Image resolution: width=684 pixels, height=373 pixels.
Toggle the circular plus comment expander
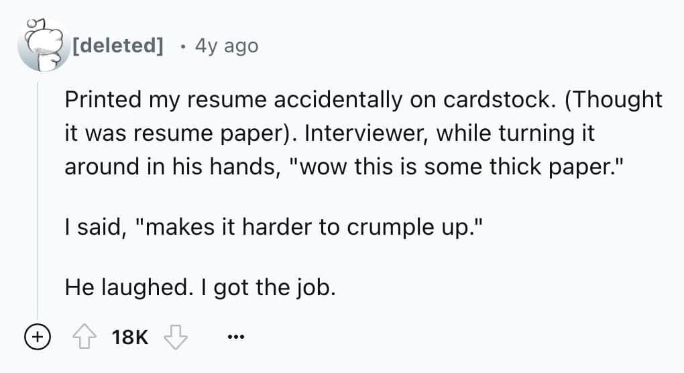(x=38, y=337)
